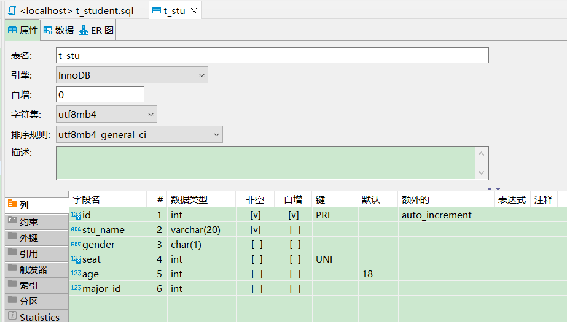Toggle 非空 checkbox for stu_name
Screen dimensions: 567x322
pos(256,230)
